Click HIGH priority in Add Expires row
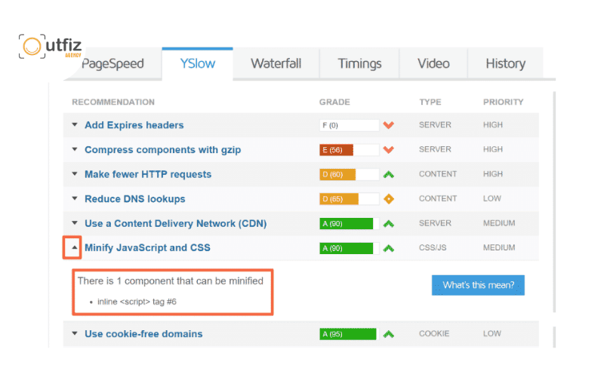 click(493, 124)
